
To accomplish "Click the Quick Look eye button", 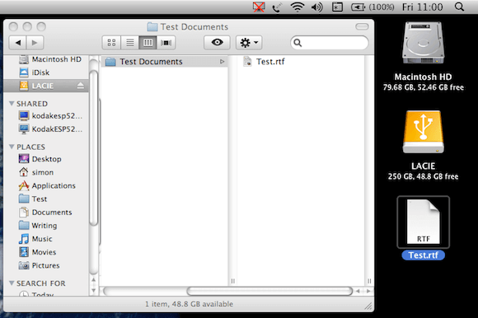I will pos(217,43).
